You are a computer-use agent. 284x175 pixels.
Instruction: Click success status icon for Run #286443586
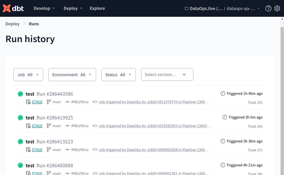click(21, 94)
